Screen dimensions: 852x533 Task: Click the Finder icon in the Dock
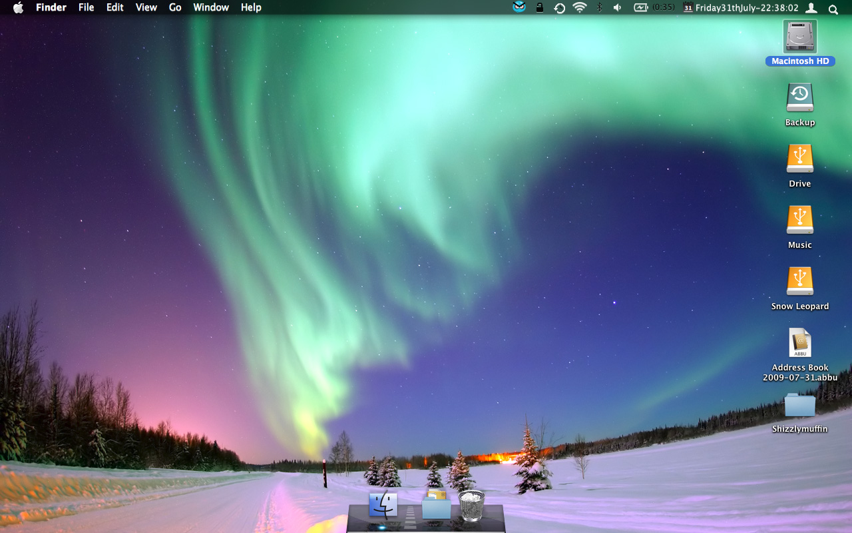click(383, 504)
